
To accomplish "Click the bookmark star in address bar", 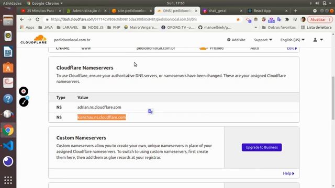I will pos(238,19).
